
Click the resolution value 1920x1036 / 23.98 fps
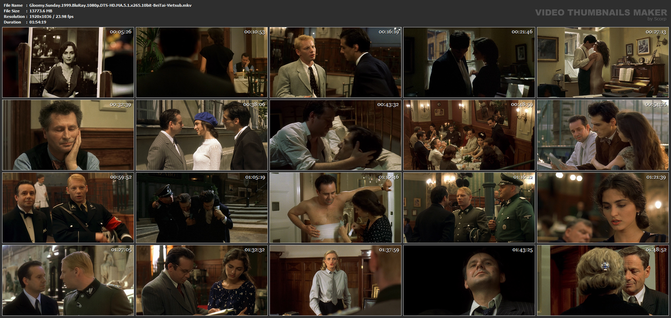(51, 16)
